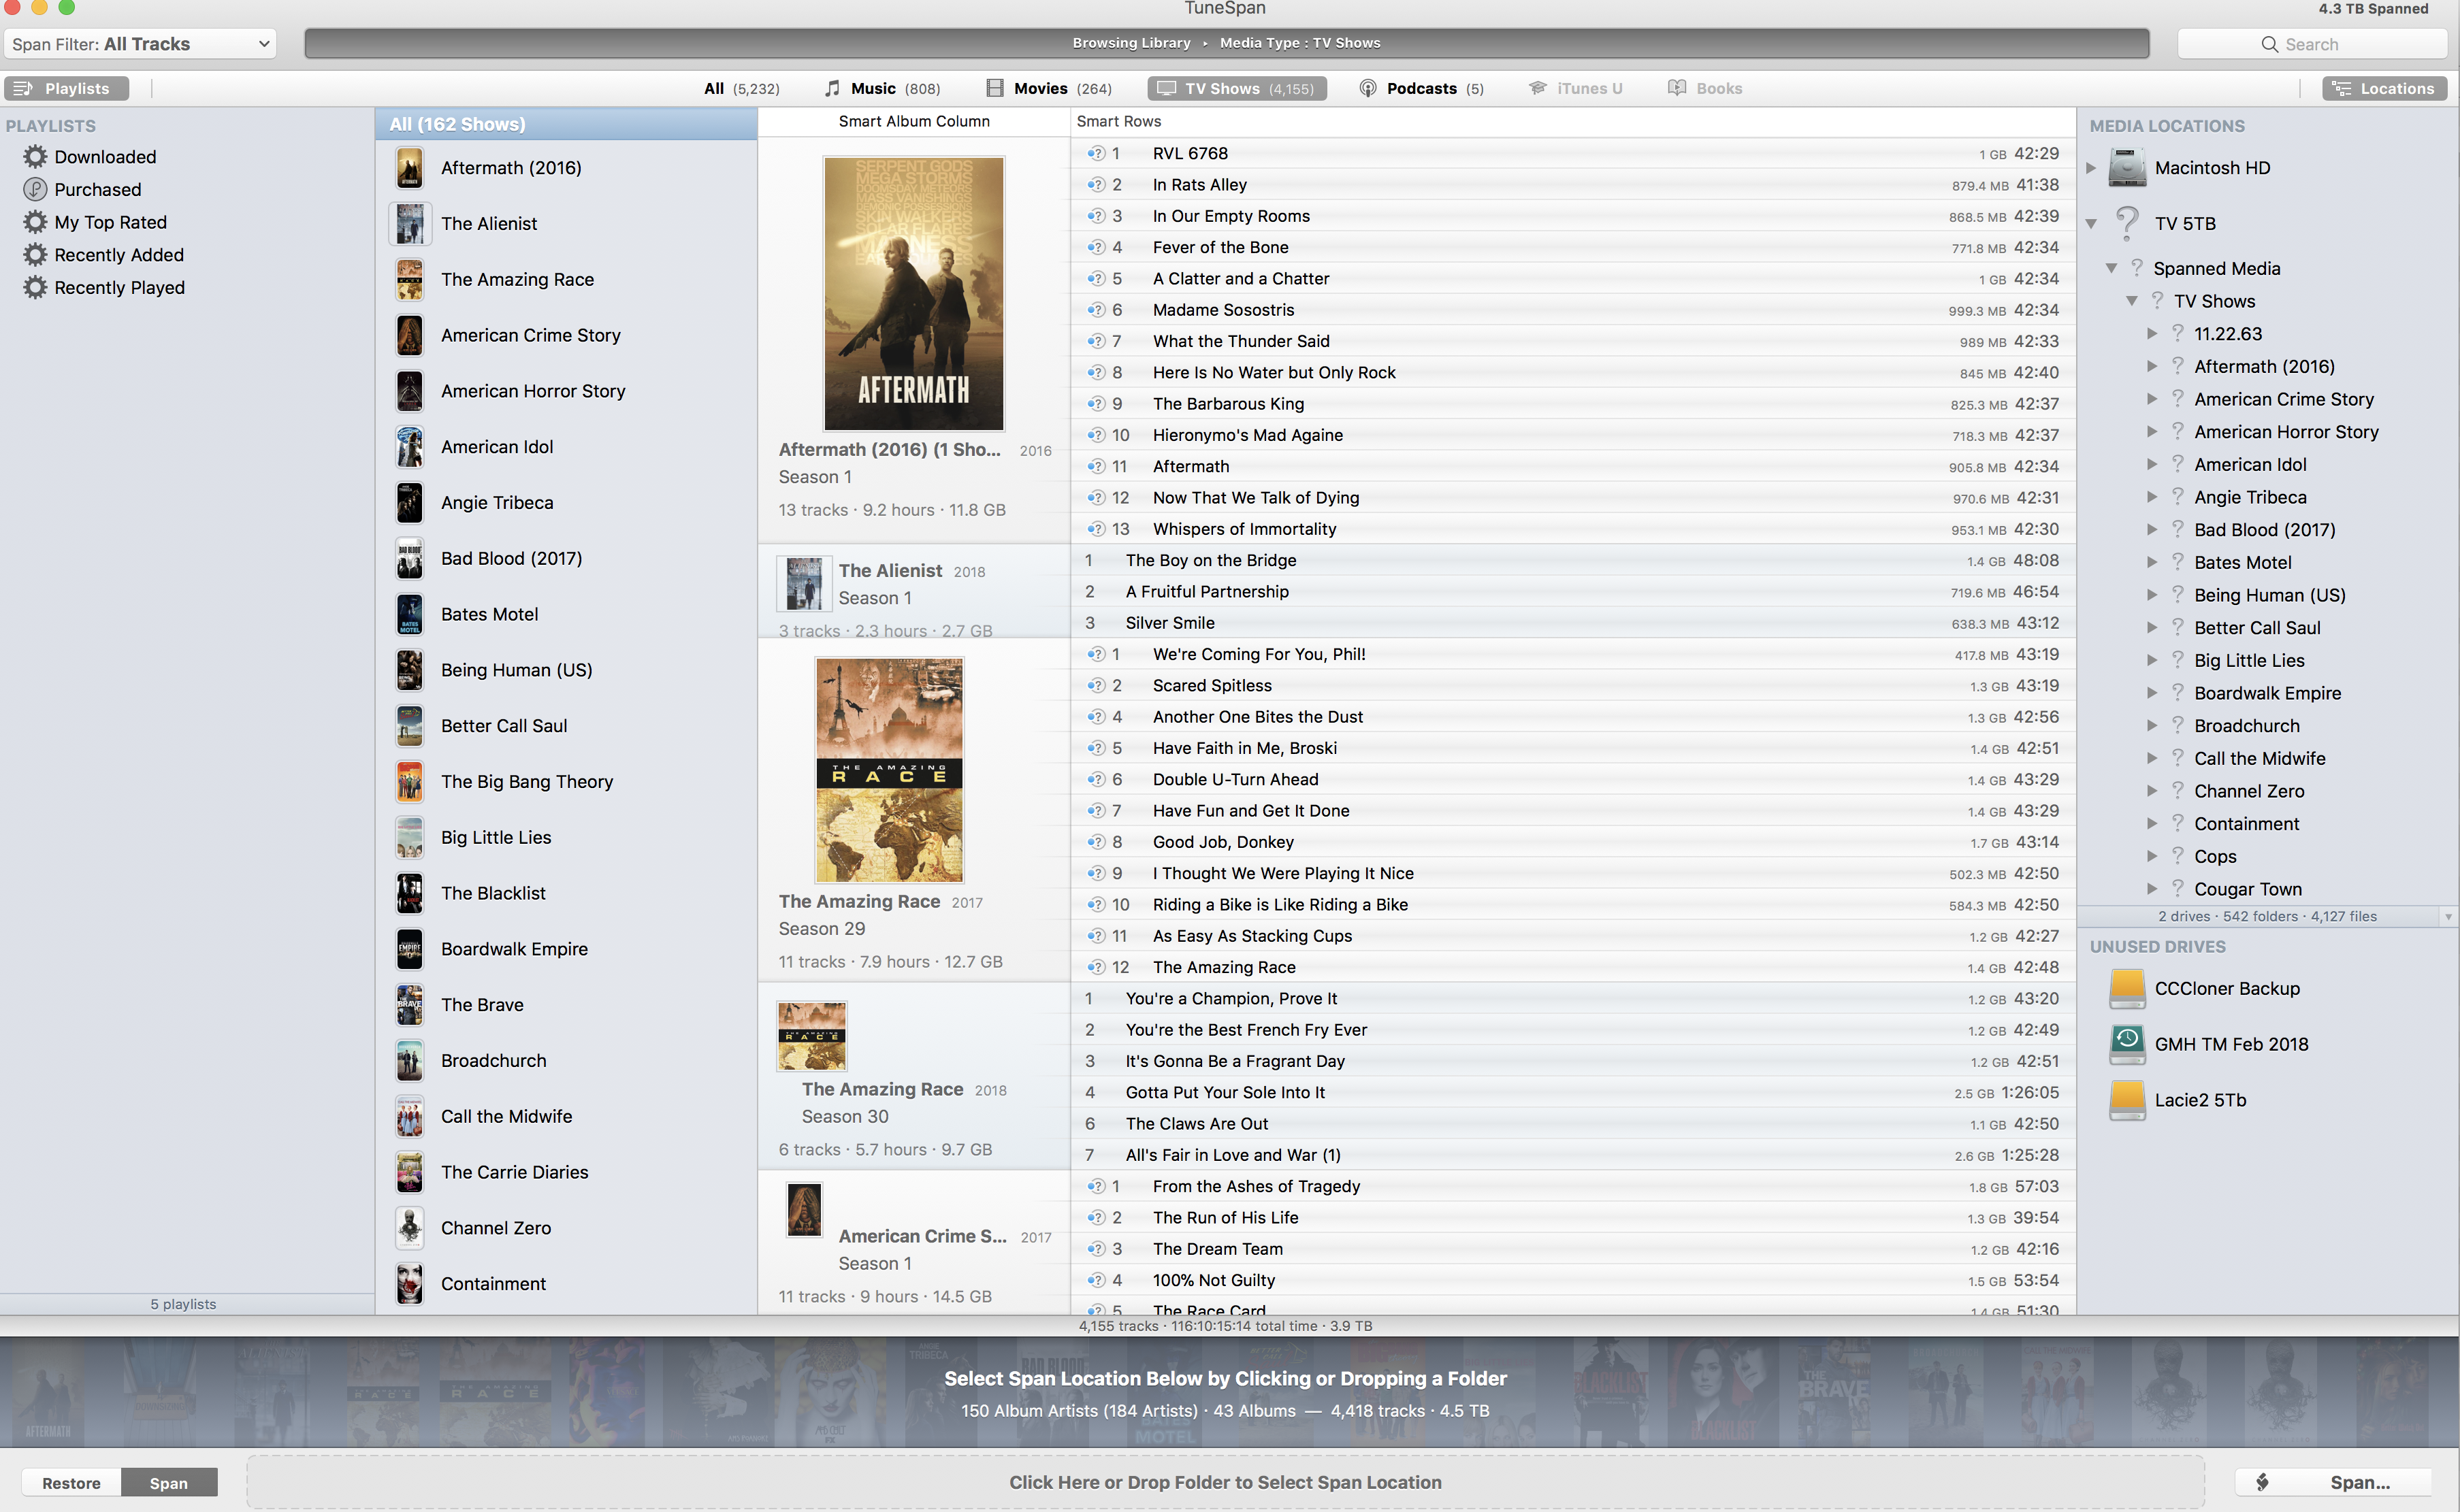Screen dimensions: 2460x1512
Task: Click status icon beside RVL 6768 episode
Action: 1096,154
